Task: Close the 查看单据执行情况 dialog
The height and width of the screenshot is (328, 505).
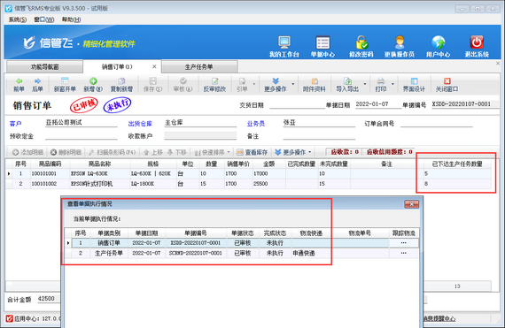Action: coord(412,204)
